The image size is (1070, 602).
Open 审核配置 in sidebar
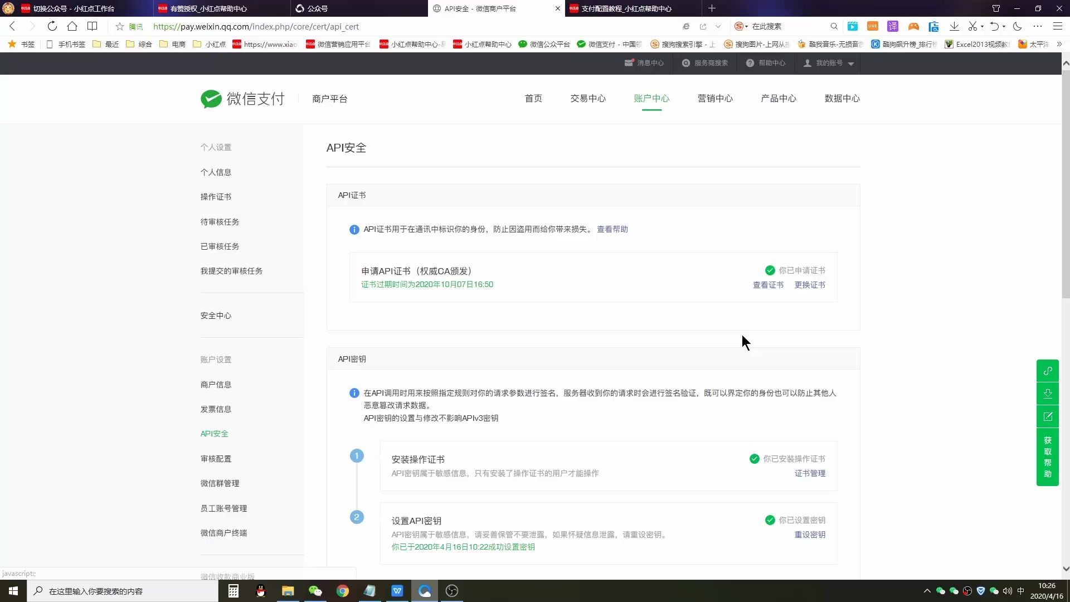[216, 459]
